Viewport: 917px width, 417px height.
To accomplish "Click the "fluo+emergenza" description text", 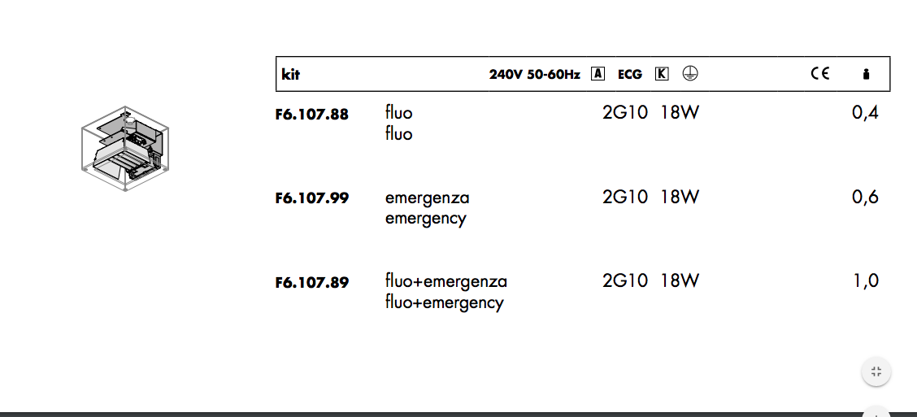I will [x=445, y=281].
